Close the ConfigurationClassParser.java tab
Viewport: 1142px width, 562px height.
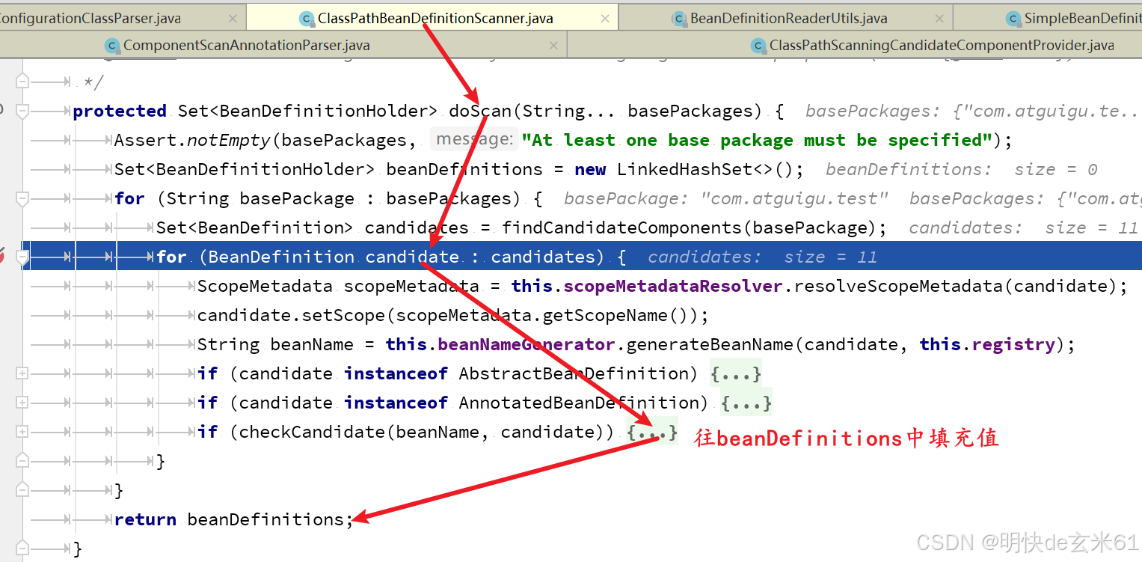(x=233, y=19)
